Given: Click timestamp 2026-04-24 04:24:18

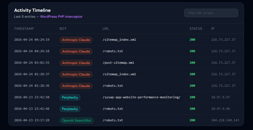Looking at the screenshot, I should click(32, 51).
